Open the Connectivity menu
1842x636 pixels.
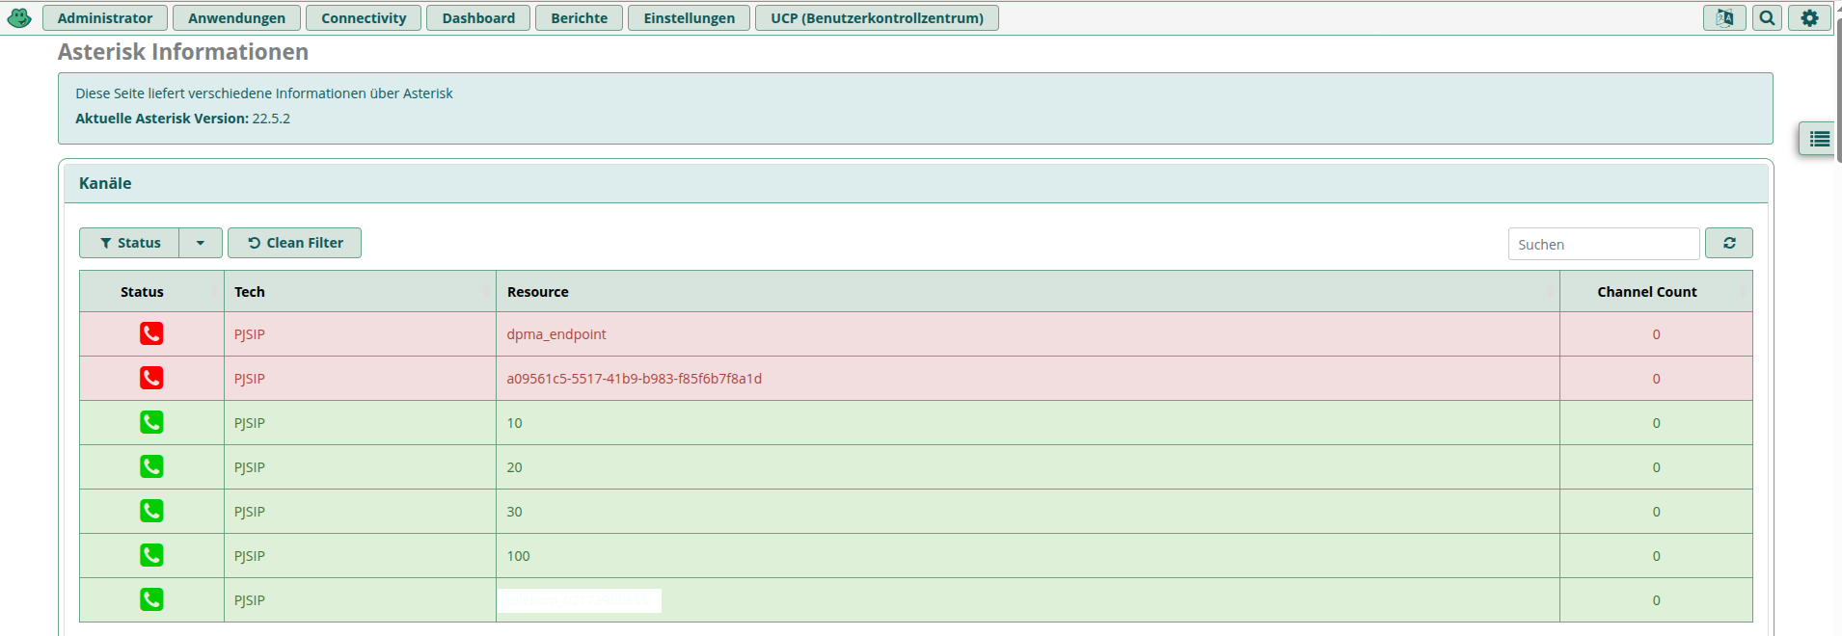pos(364,18)
